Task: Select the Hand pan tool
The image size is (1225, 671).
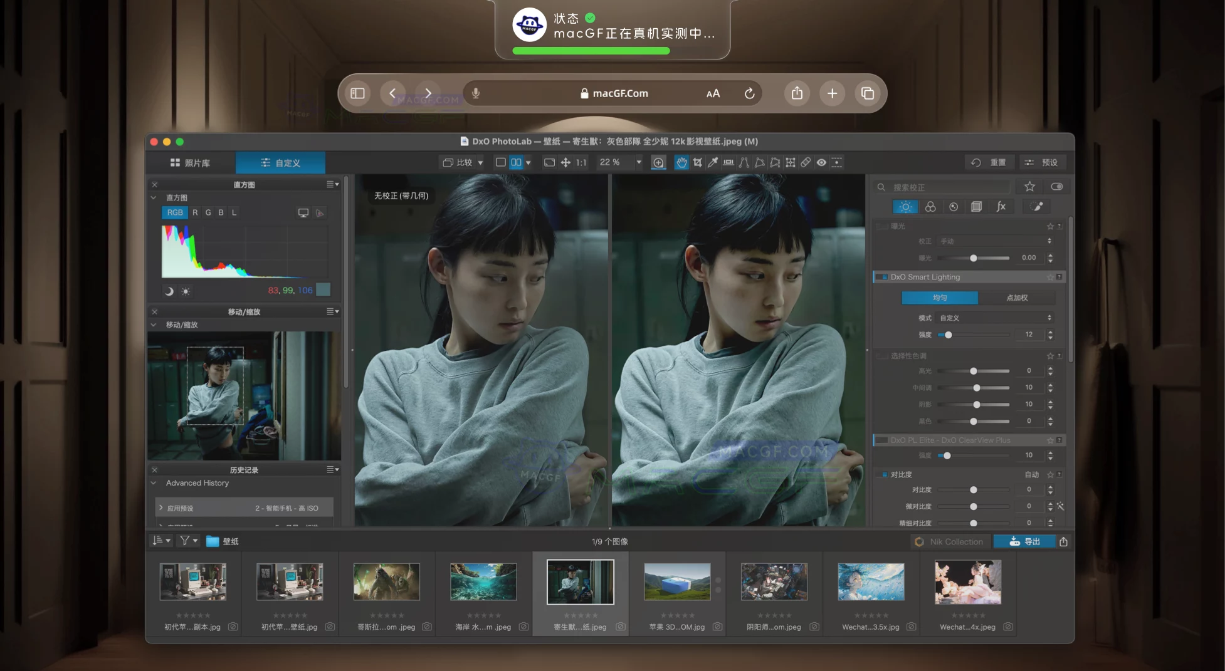Action: click(681, 162)
